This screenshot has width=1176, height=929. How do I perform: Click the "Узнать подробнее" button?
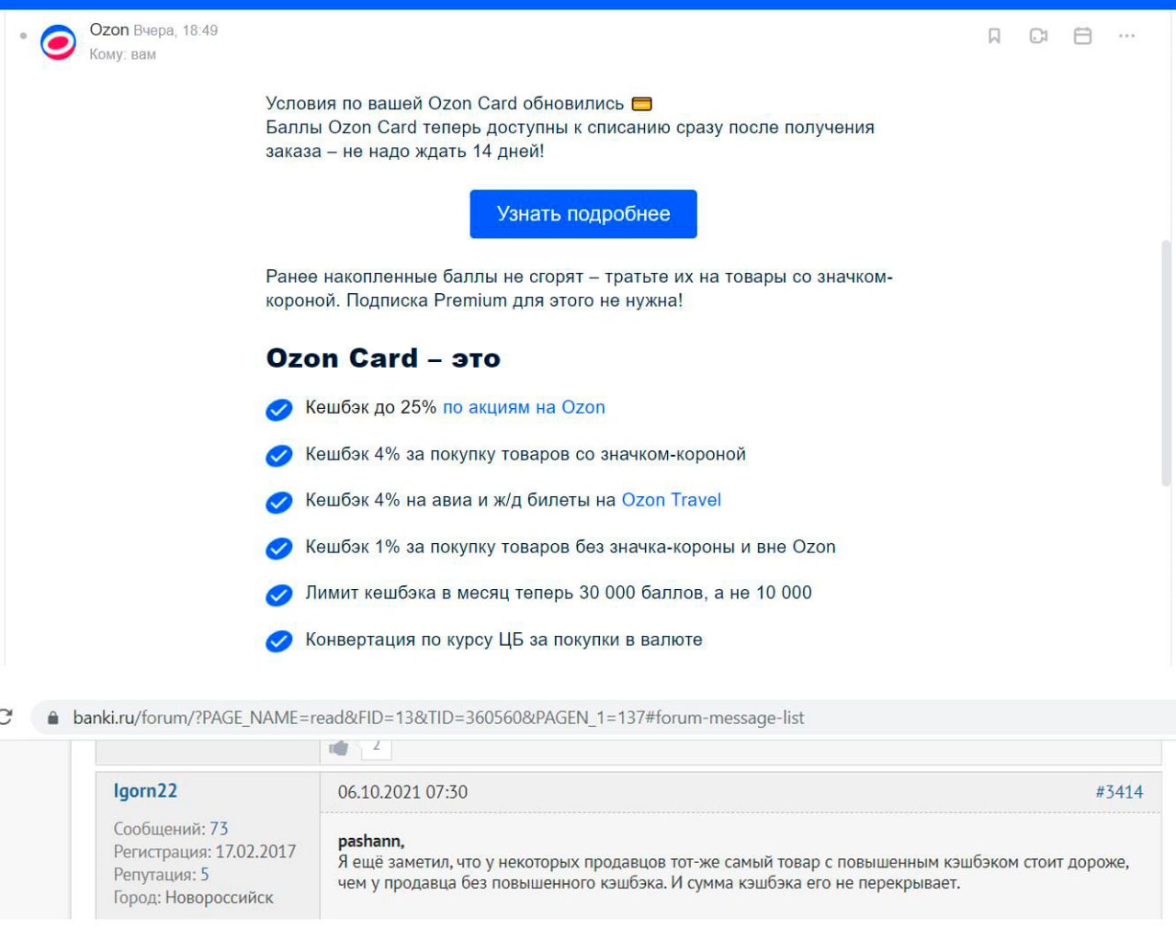click(583, 214)
